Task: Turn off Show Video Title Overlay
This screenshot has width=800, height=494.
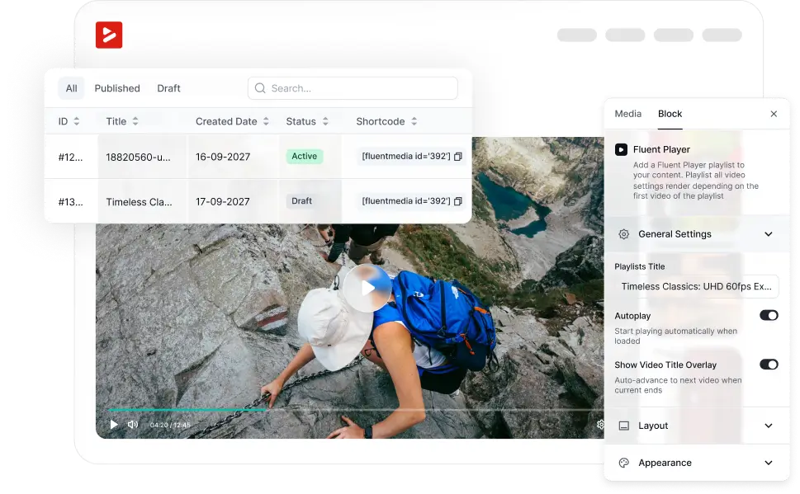Action: (768, 365)
